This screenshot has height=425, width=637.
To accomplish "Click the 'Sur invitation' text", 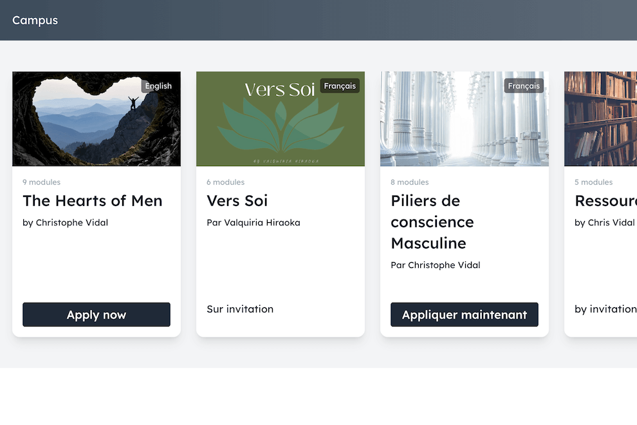I will (240, 309).
